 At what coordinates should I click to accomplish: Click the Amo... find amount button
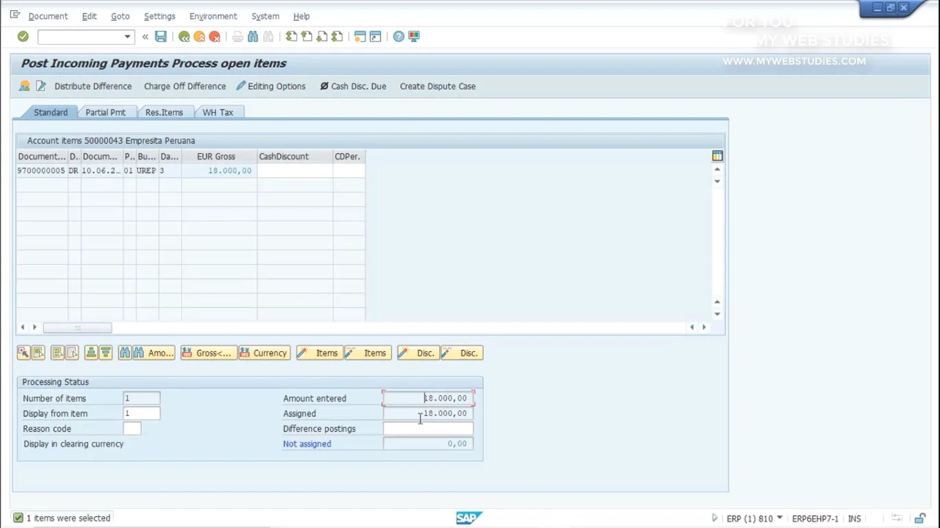coord(154,353)
